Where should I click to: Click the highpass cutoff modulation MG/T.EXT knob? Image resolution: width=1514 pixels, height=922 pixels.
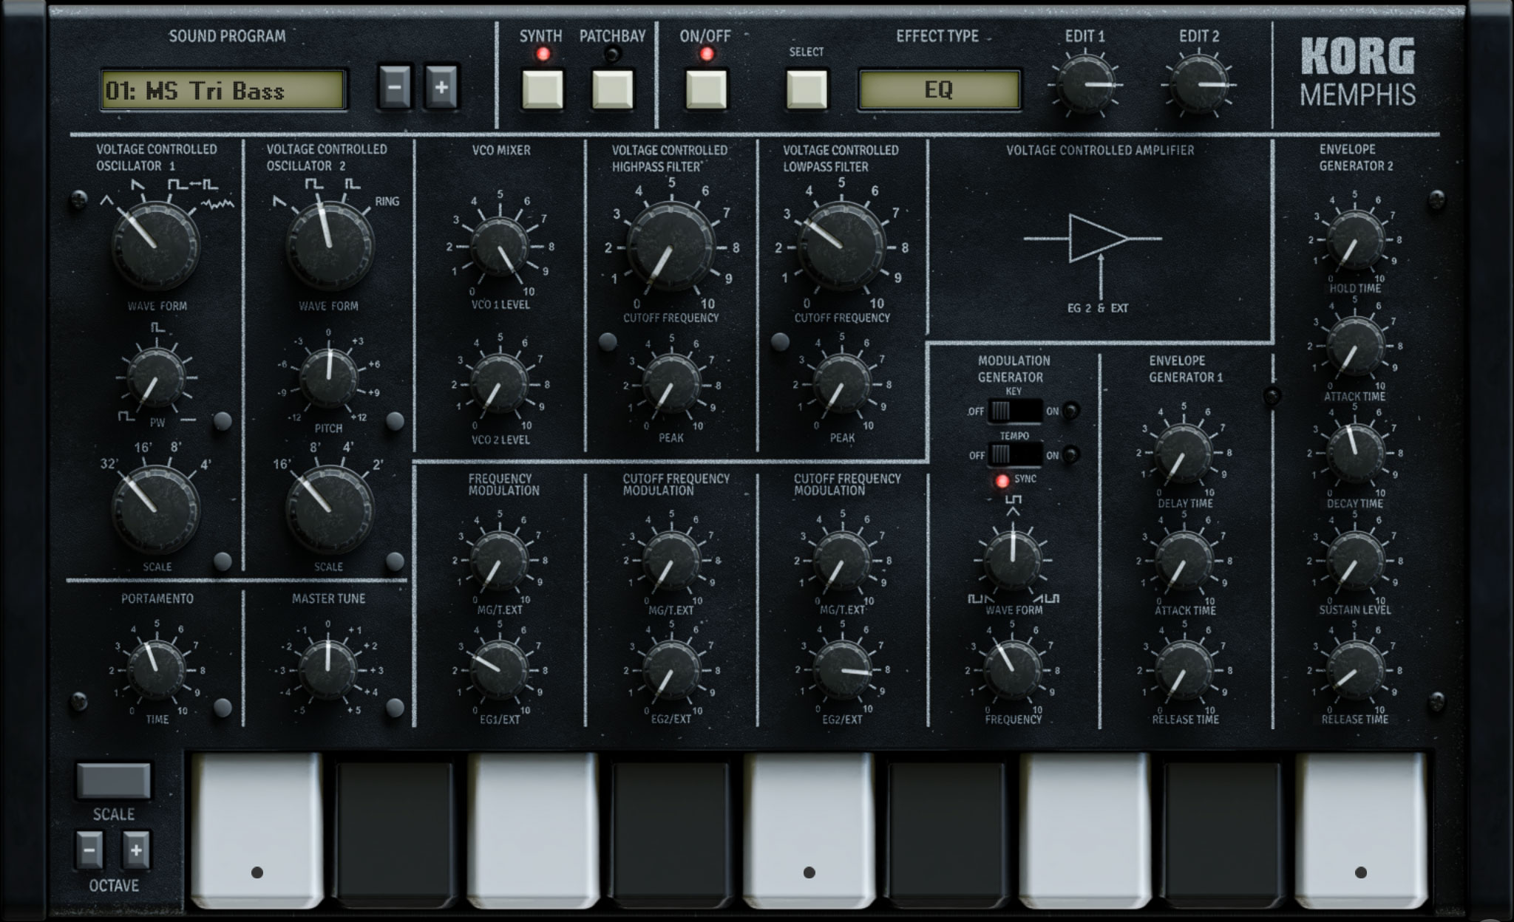pyautogui.click(x=671, y=561)
